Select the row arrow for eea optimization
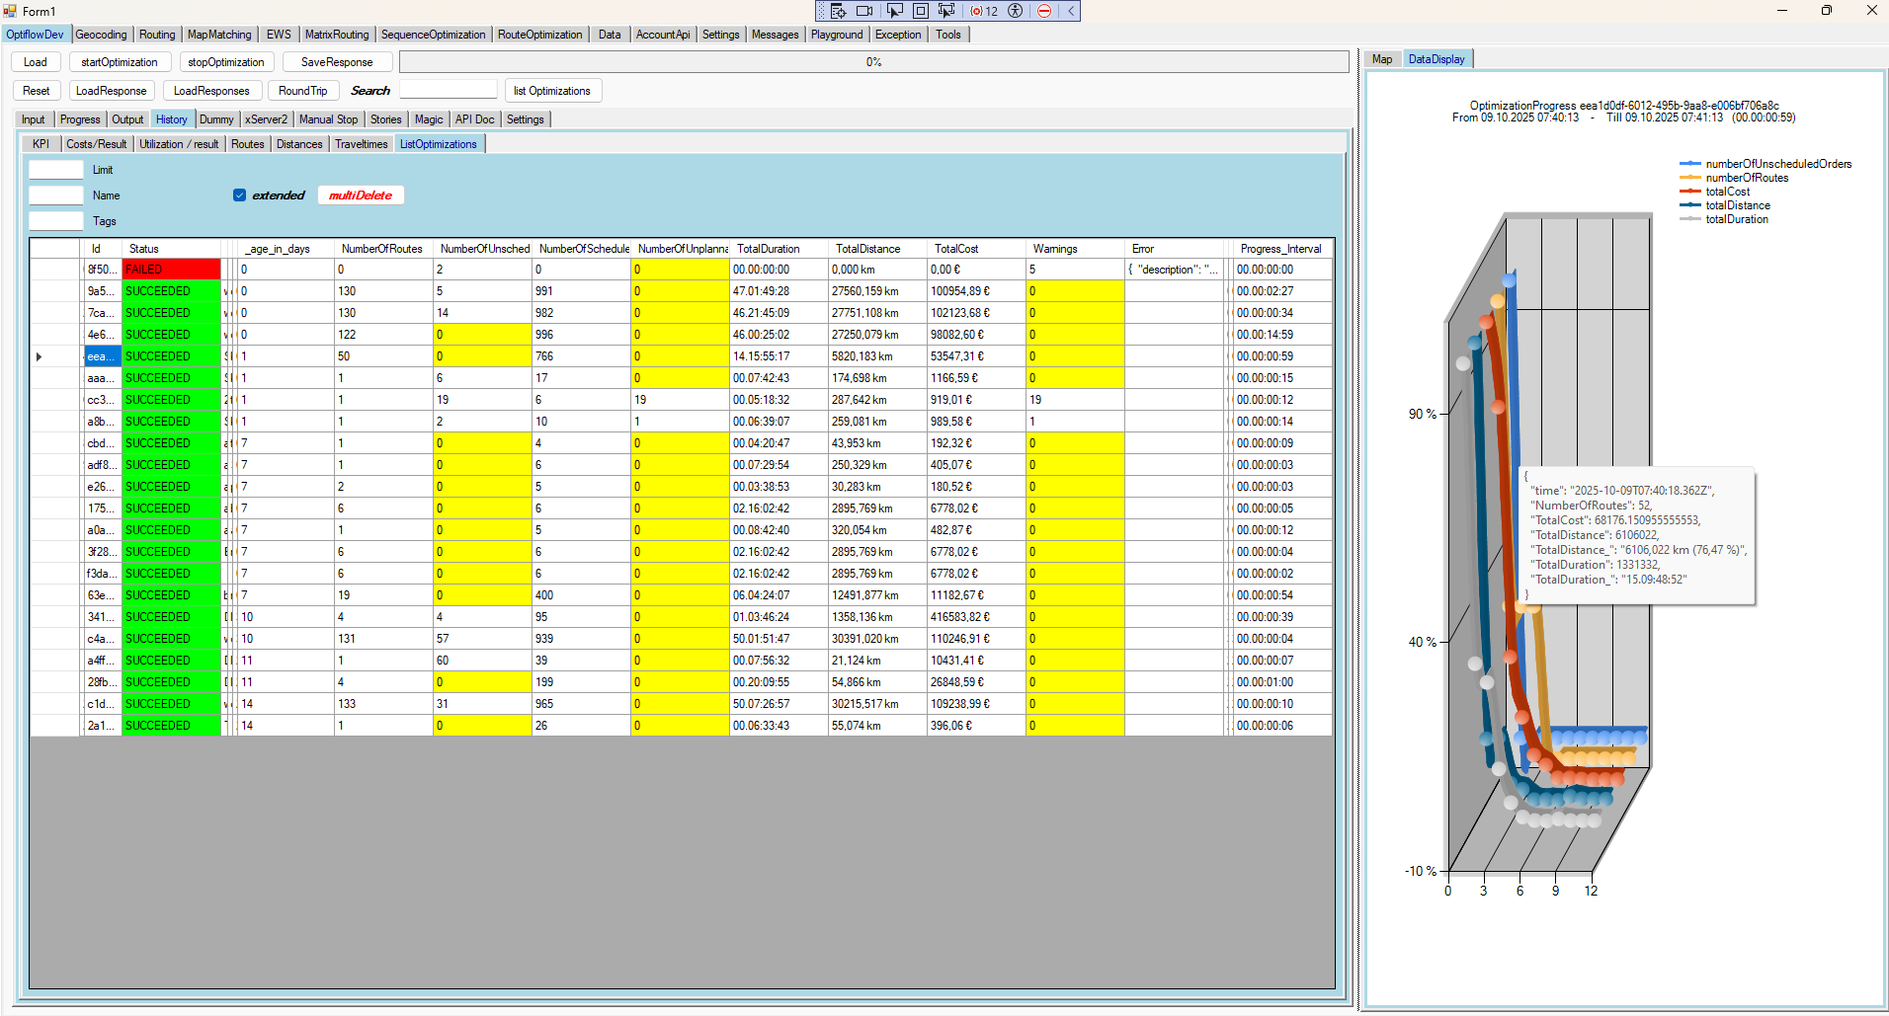 click(x=40, y=356)
